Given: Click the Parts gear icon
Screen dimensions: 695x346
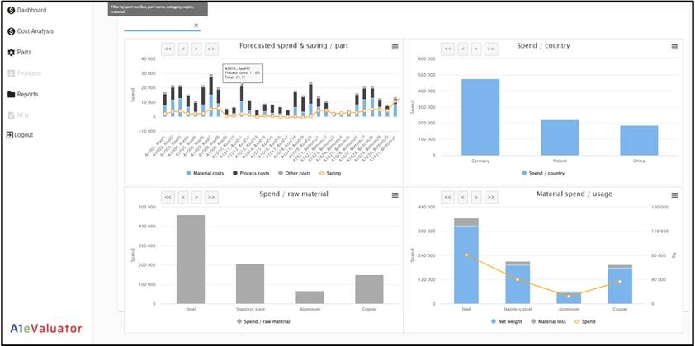Looking at the screenshot, I should click(x=11, y=52).
